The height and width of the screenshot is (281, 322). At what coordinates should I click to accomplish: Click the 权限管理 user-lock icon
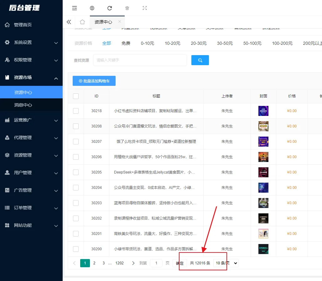(x=7, y=60)
